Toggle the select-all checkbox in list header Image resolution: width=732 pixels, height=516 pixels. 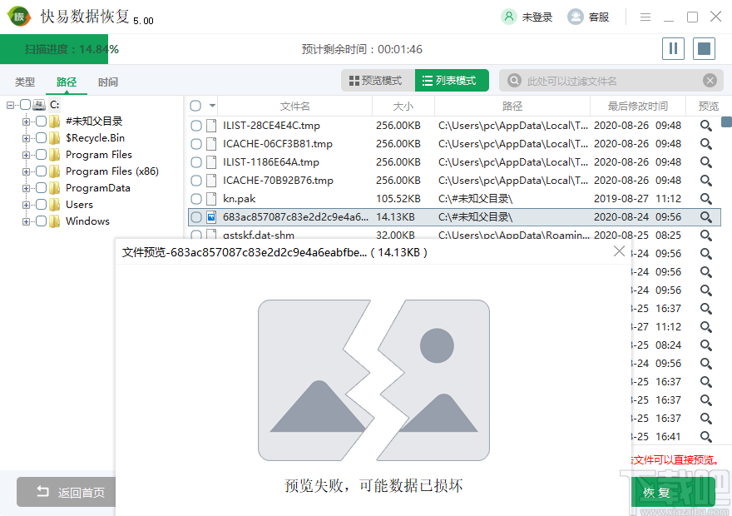pos(195,106)
